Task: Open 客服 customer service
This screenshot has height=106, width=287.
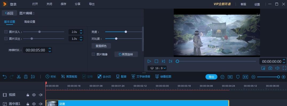Action: (x=243, y=4)
